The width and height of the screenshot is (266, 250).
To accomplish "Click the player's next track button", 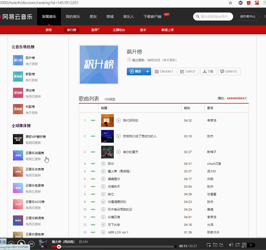I will click(x=32, y=244).
